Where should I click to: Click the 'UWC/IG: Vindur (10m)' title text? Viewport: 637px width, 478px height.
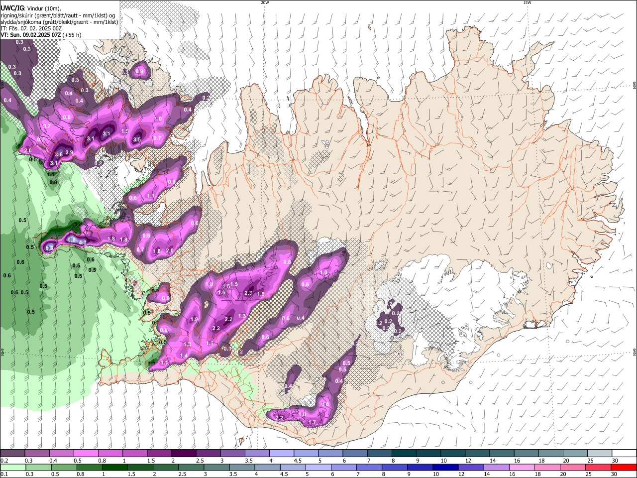tap(30, 8)
